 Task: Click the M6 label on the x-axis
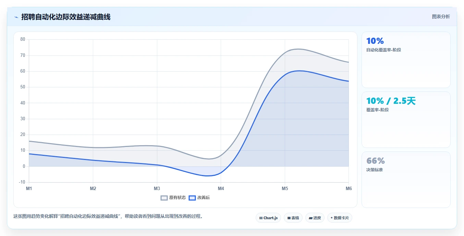(x=349, y=188)
